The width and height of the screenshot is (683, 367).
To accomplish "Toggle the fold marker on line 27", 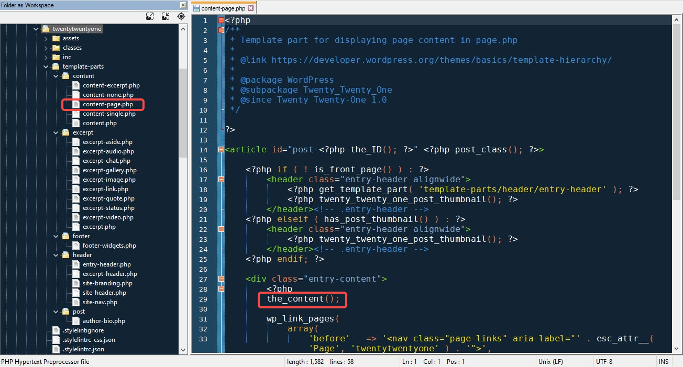I will pos(221,279).
